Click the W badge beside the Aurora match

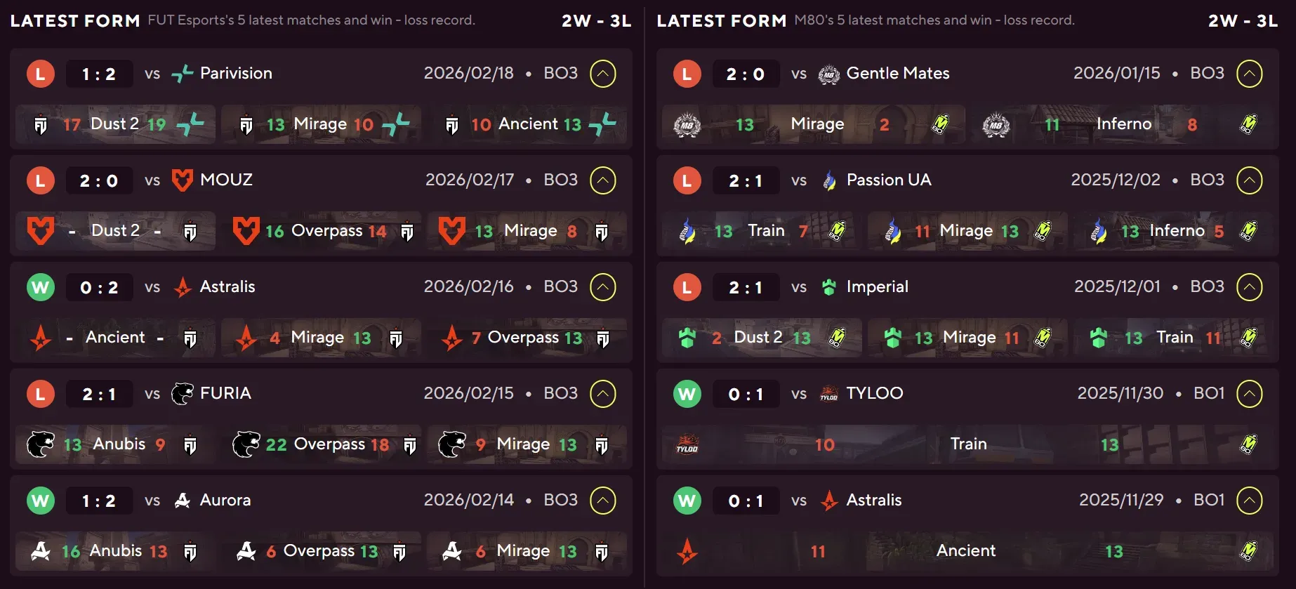pyautogui.click(x=40, y=501)
